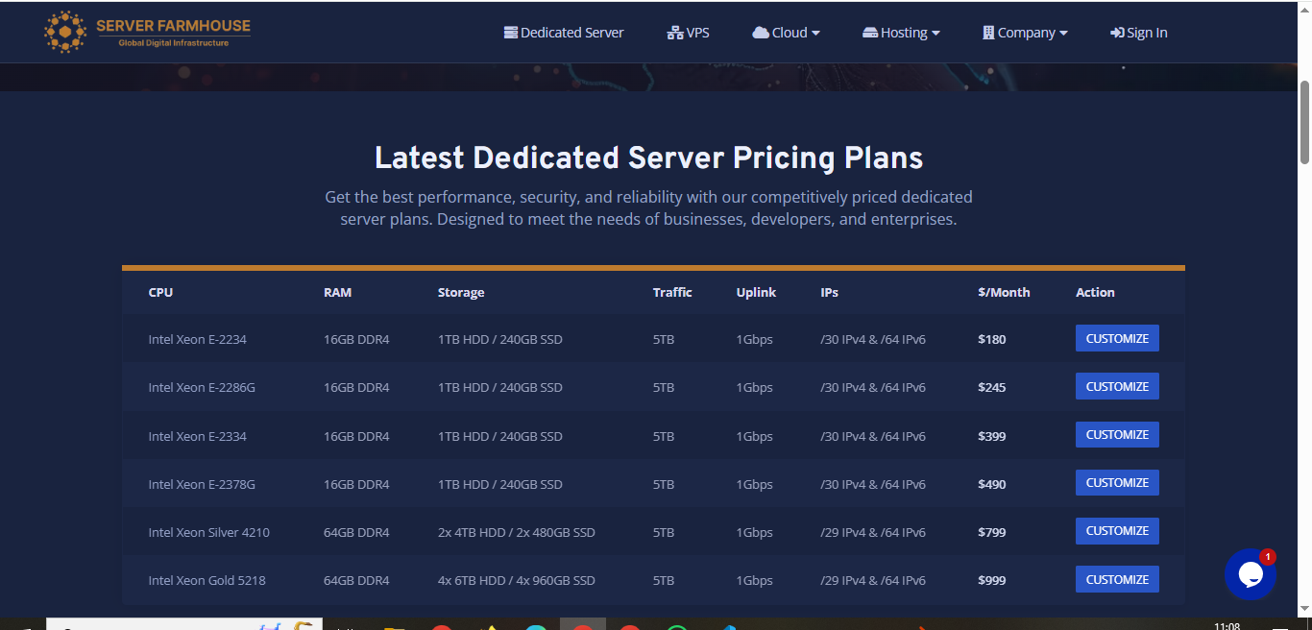Click the page's vertical scrollbar thumb
The height and width of the screenshot is (630, 1312).
[1303, 122]
